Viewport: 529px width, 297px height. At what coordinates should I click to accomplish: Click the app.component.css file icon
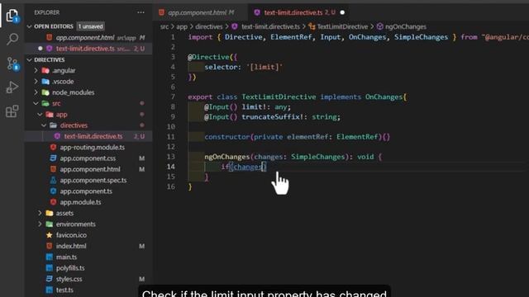point(53,158)
